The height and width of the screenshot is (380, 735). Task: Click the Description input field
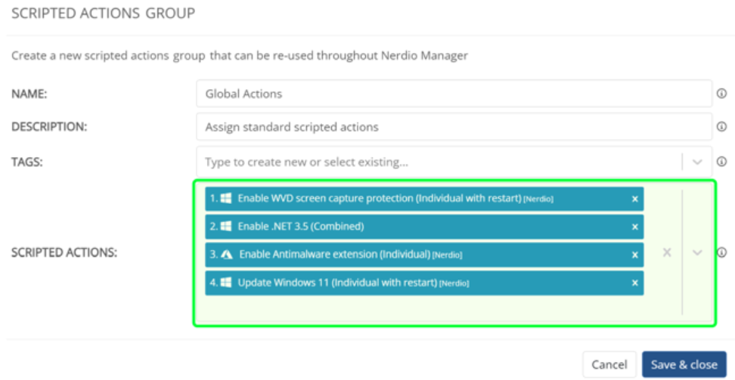(x=454, y=127)
